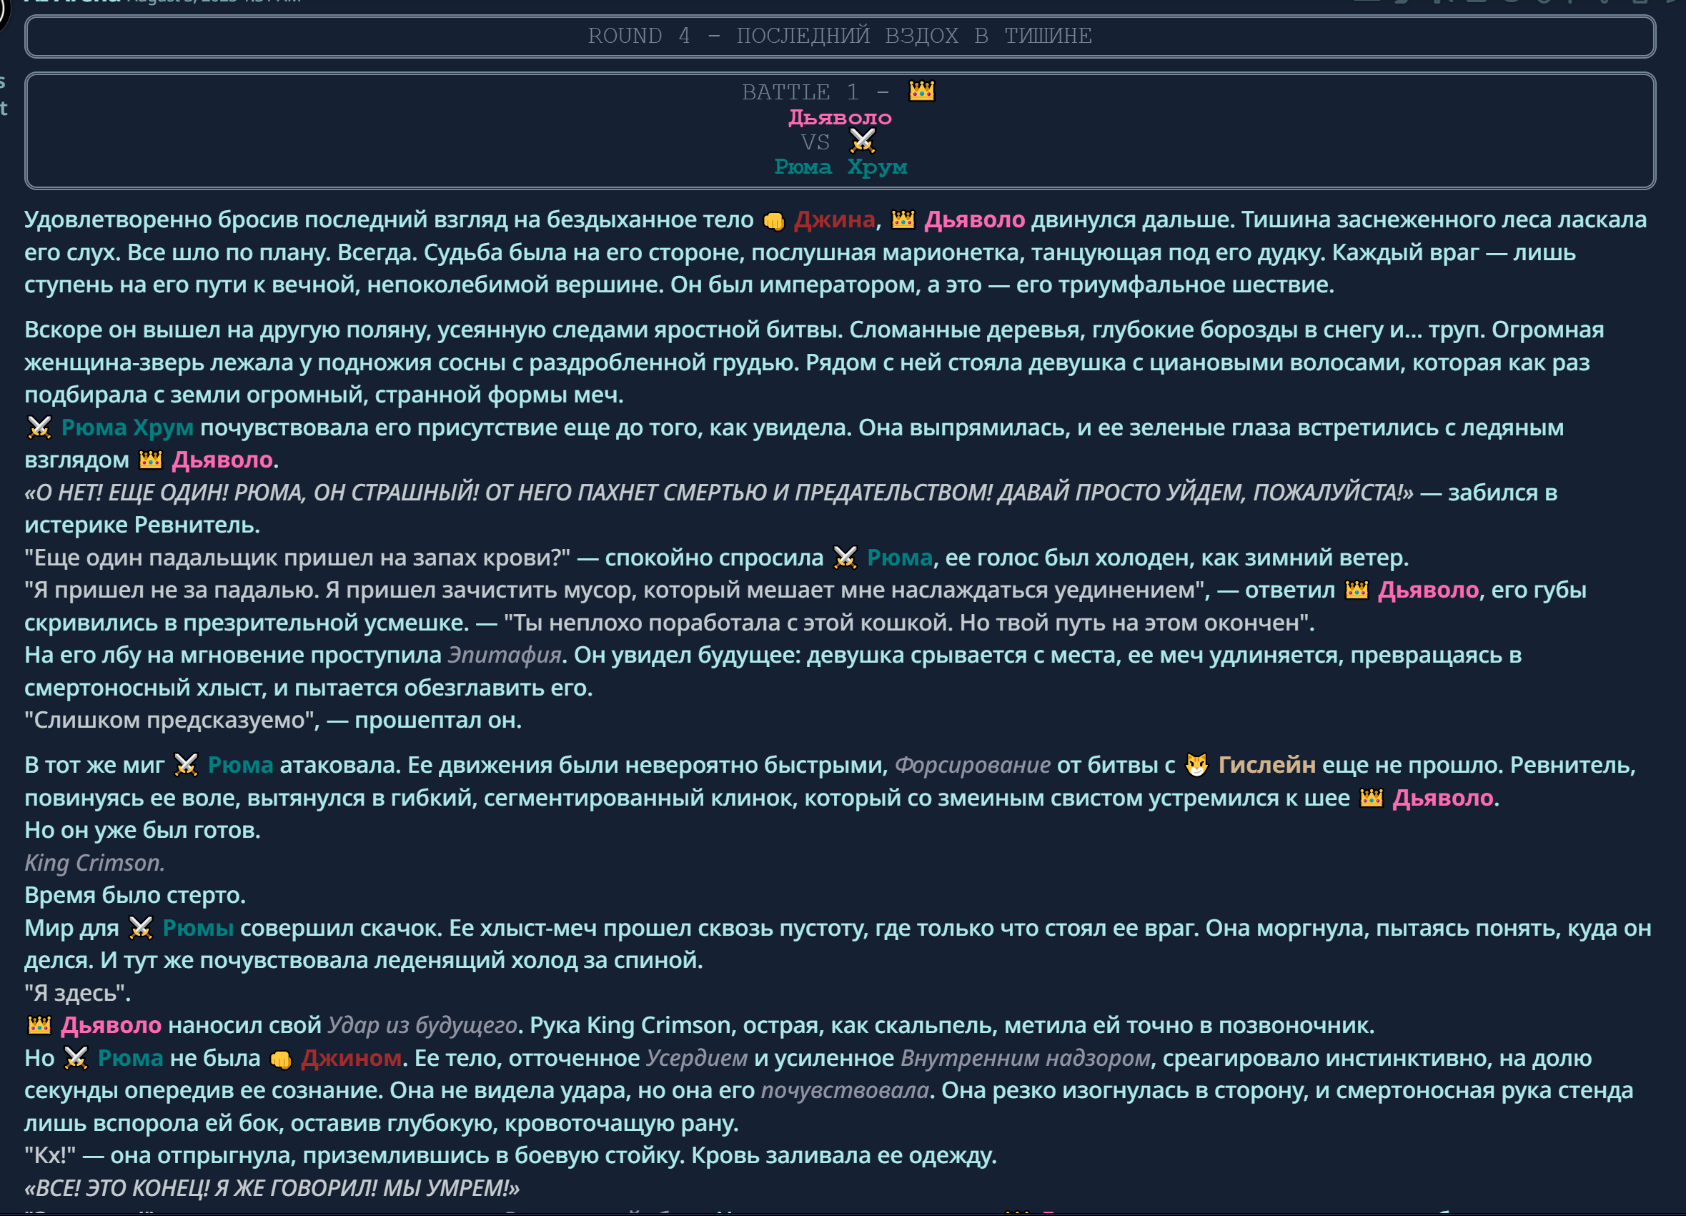Click swords emoji before Рюмы in 'Мир для'

[x=141, y=928]
